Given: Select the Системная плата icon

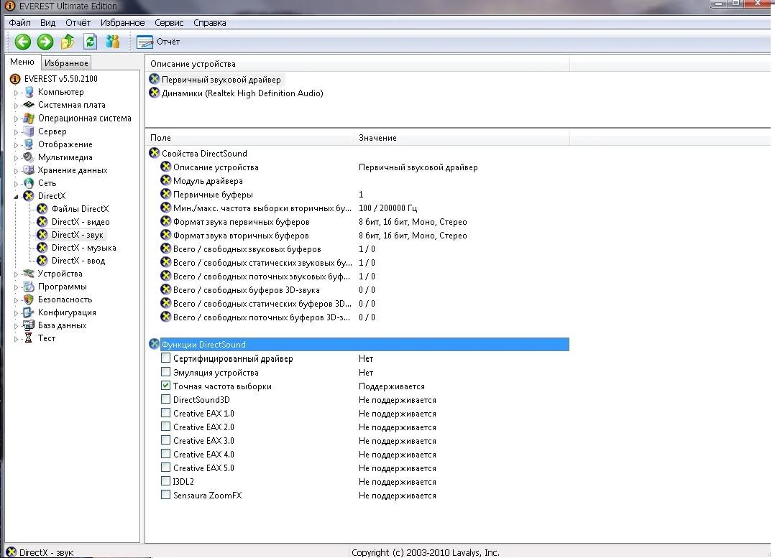Looking at the screenshot, I should pos(29,105).
